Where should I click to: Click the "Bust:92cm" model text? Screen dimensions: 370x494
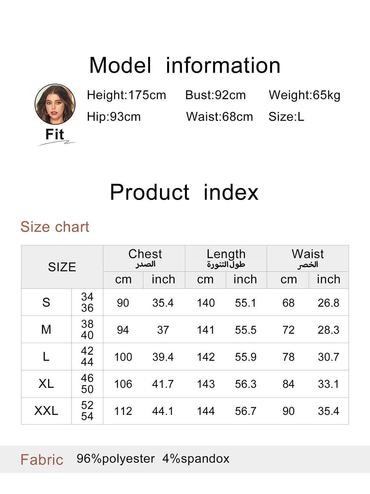tap(216, 95)
